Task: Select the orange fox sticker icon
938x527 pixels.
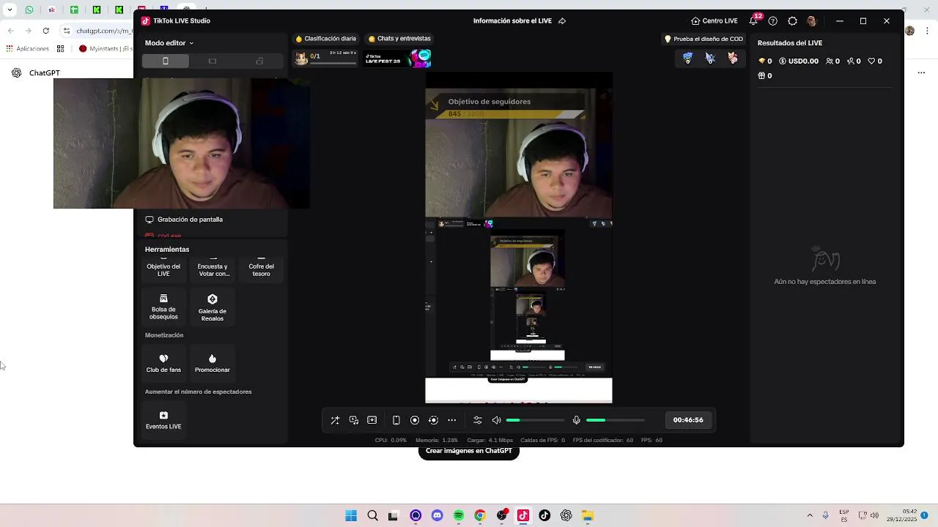Action: 733,59
